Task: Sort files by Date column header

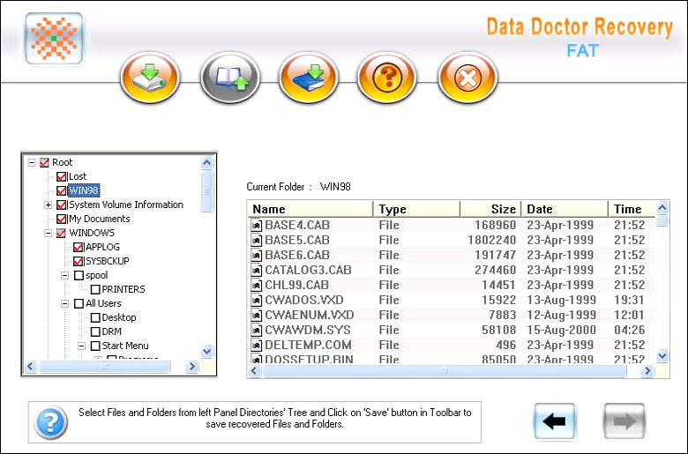Action: 565,209
